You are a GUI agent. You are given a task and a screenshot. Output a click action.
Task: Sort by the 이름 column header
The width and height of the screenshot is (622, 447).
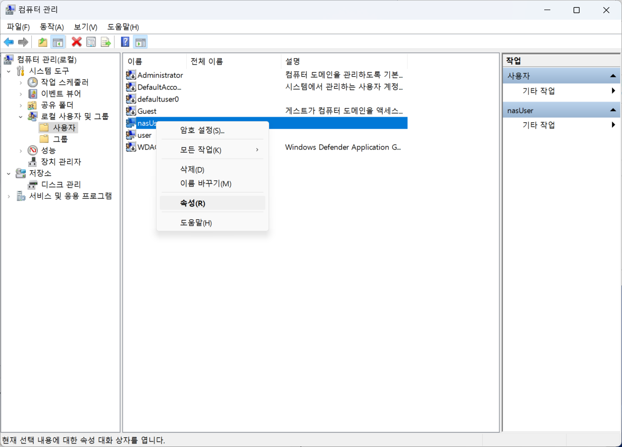[154, 62]
